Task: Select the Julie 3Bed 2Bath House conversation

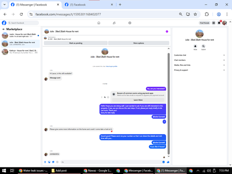Action: point(20,44)
